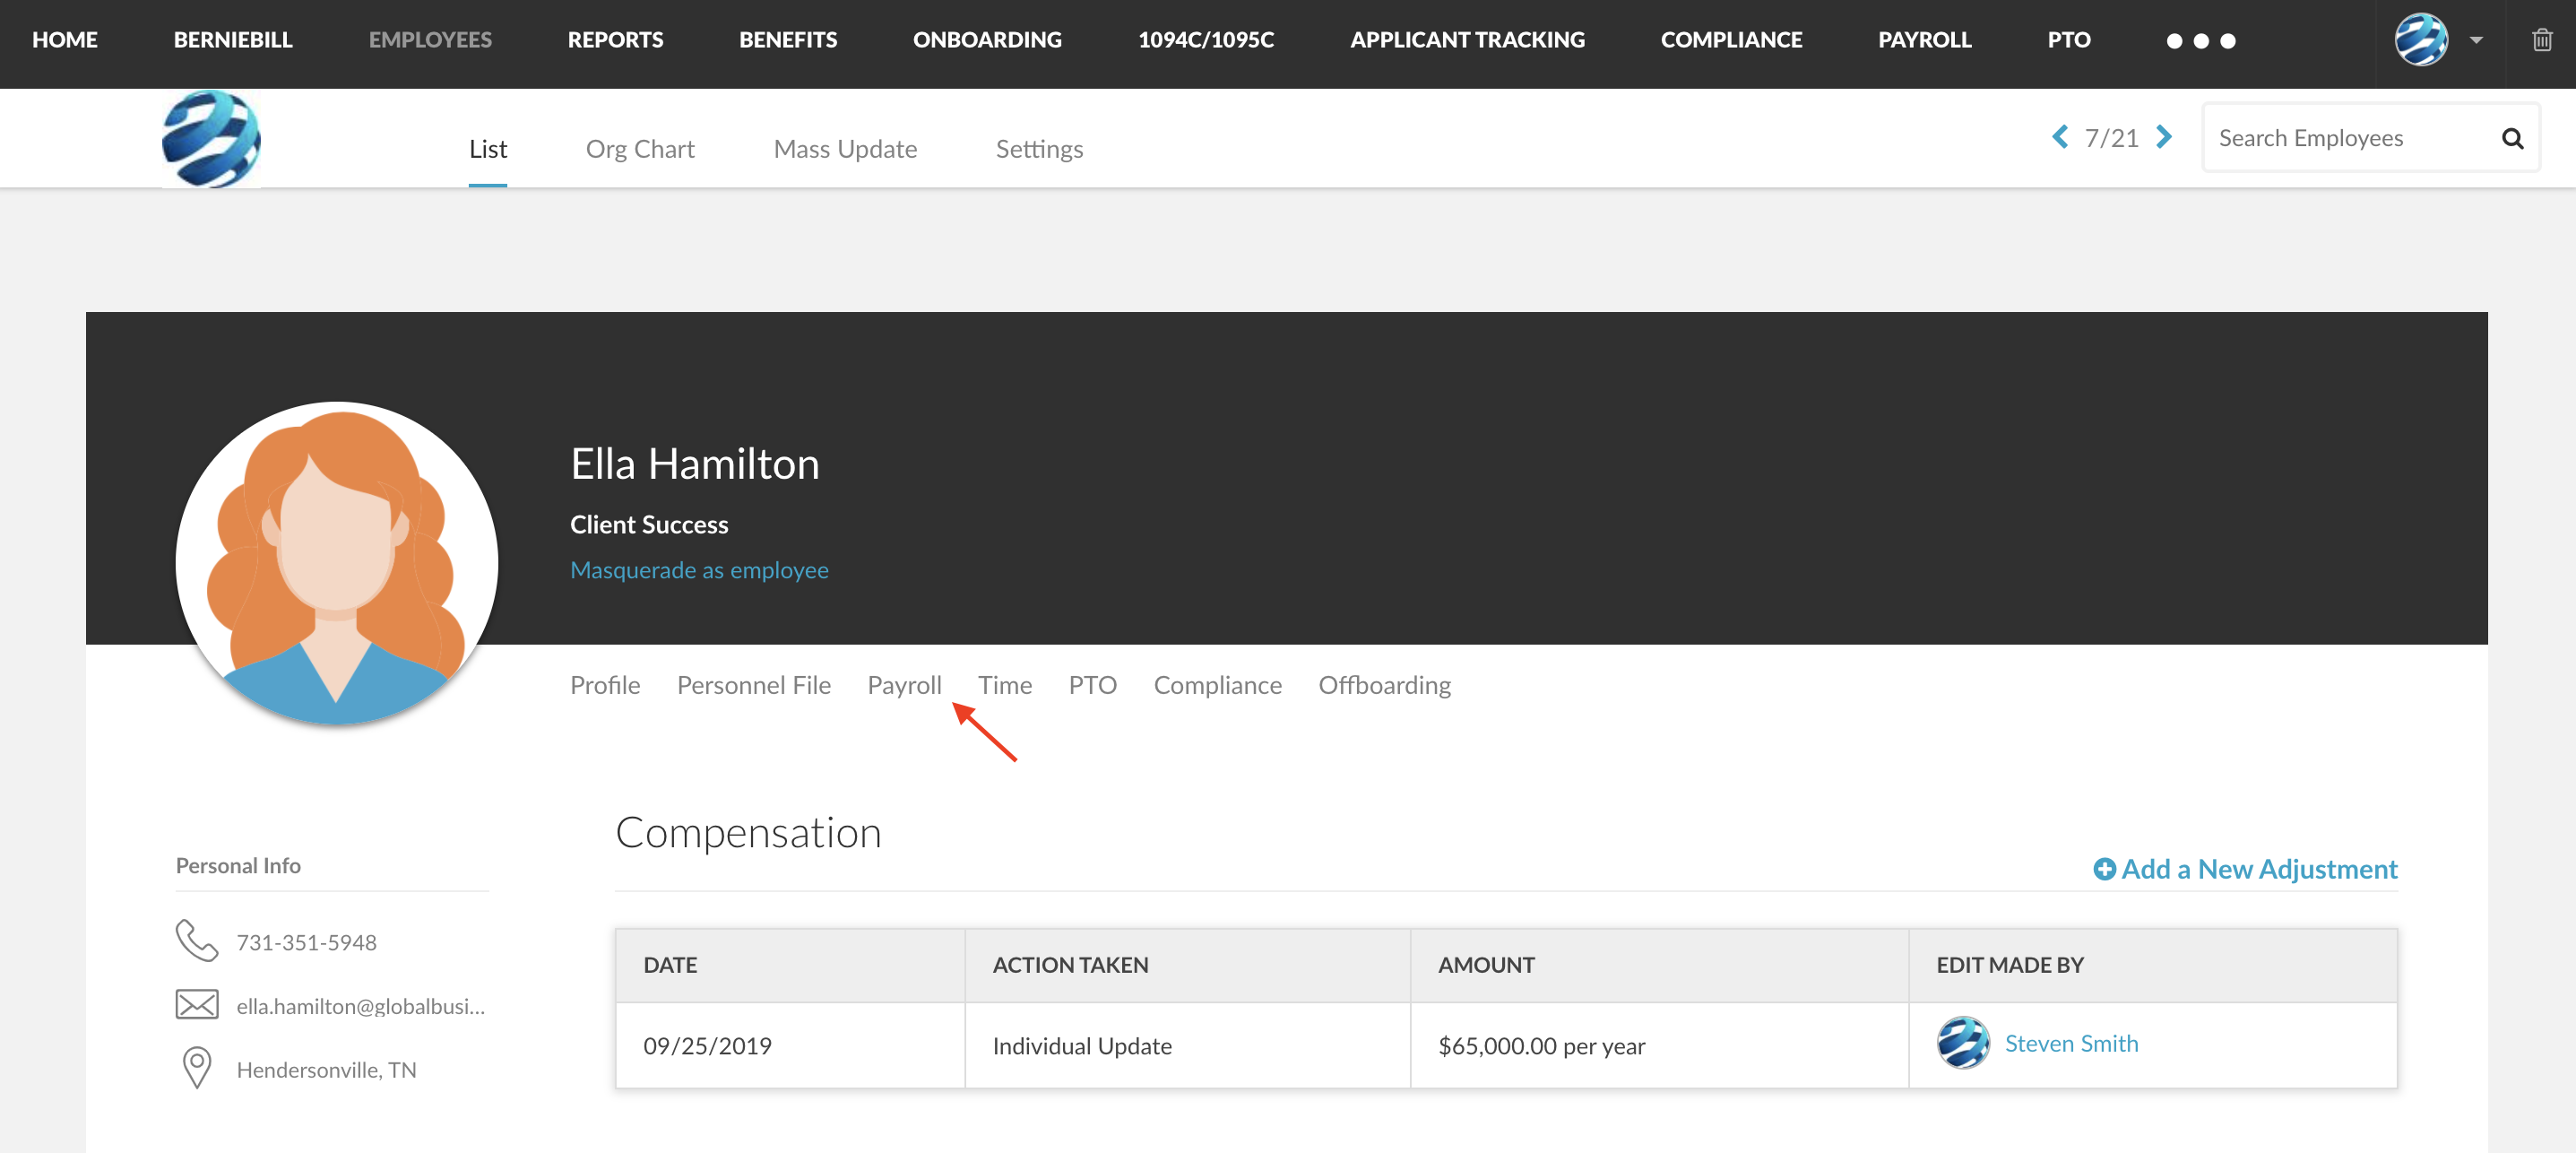Viewport: 2576px width, 1153px height.
Task: Click the Client Success job title
Action: tap(649, 525)
